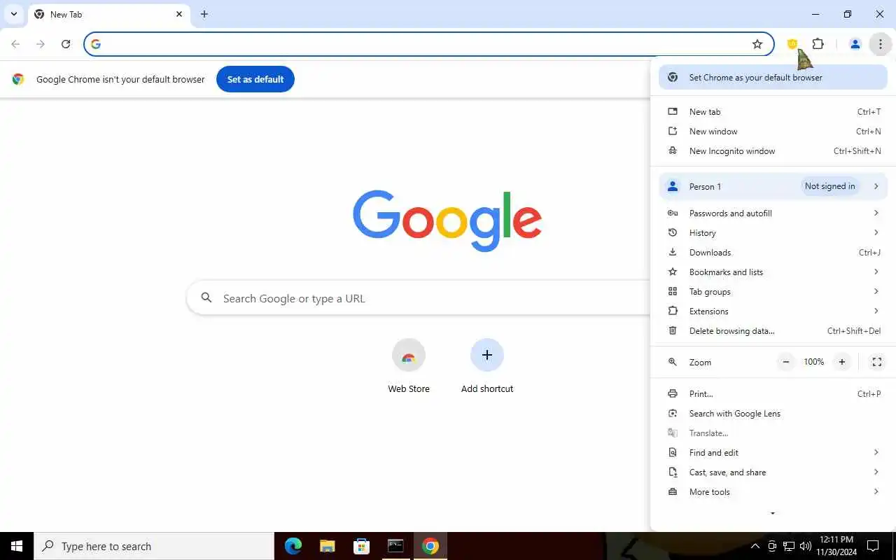Expand the Find and edit submenu
896x560 pixels.
point(773,453)
